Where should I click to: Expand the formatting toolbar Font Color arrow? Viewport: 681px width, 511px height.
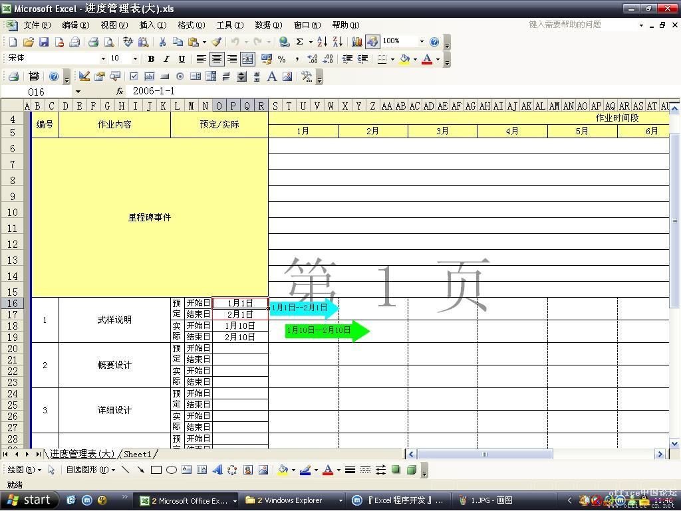pos(438,59)
